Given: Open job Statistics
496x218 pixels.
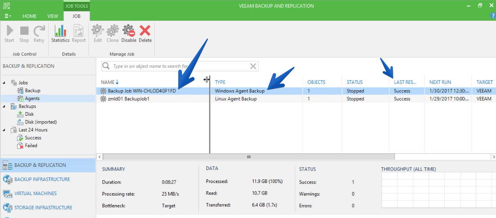Looking at the screenshot, I should point(60,34).
